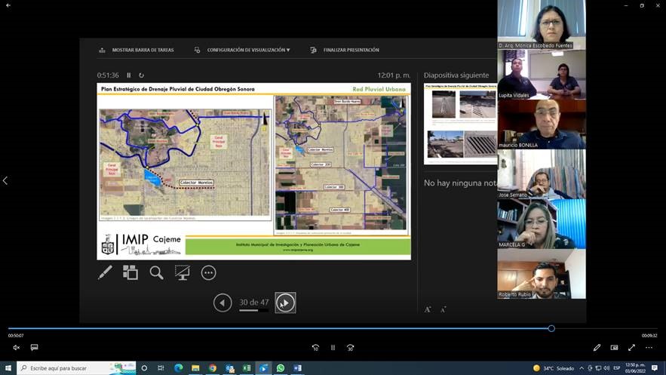Select the pen and laser pointer tool

(105, 272)
